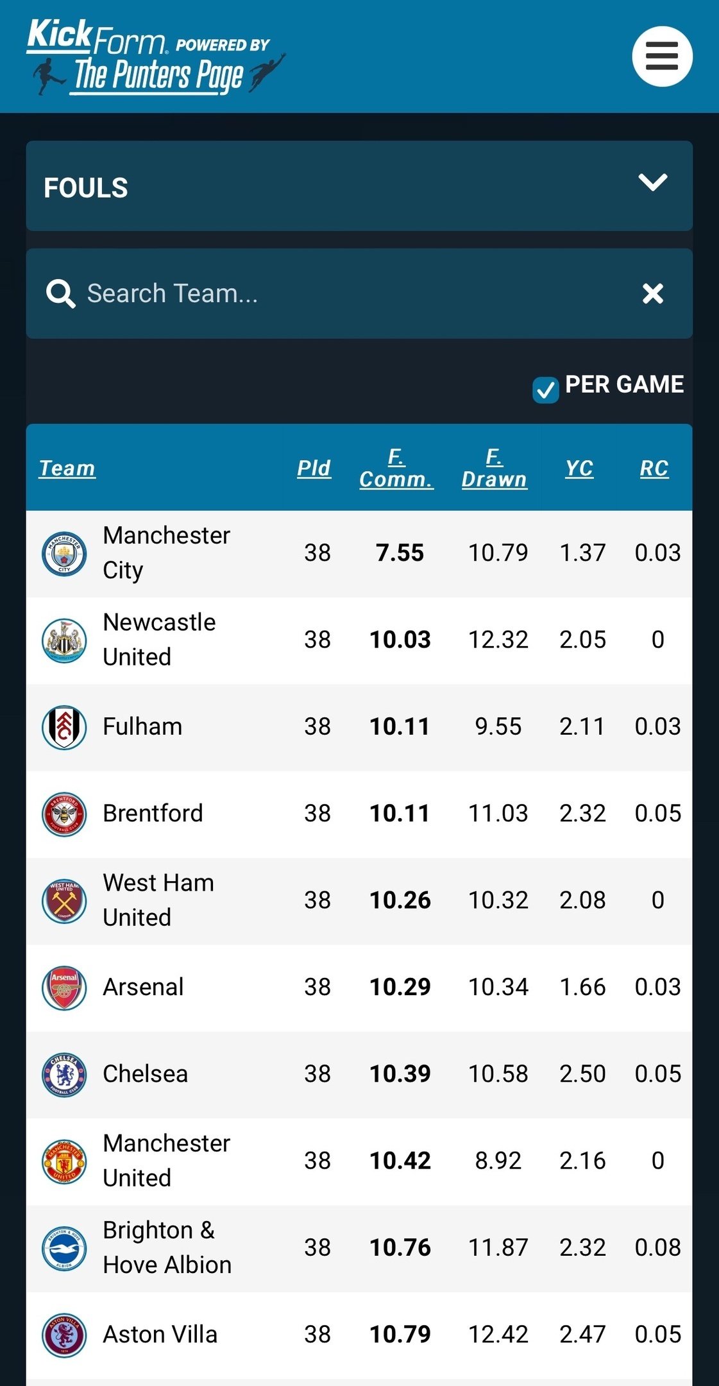Viewport: 719px width, 1386px height.
Task: Sort table by F. Comm. column
Action: coord(396,468)
